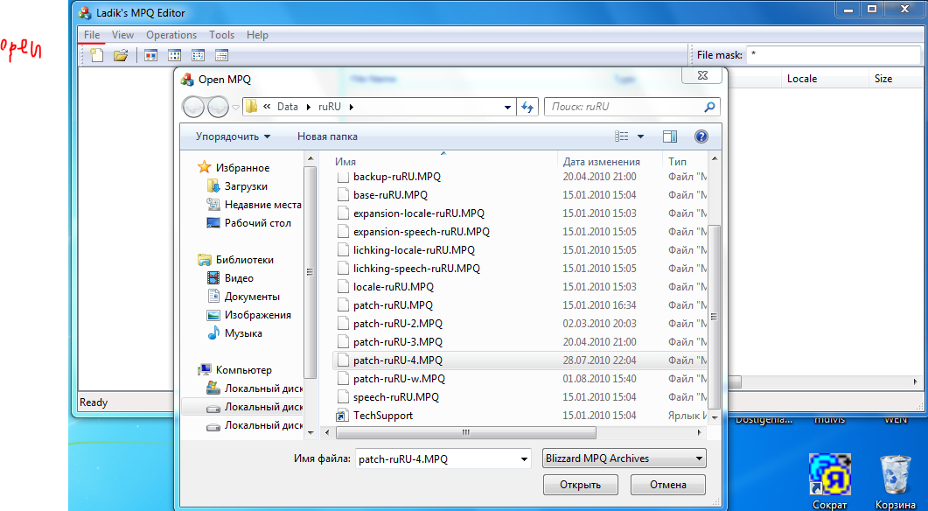Open the Имя файла combo dropdown arrow

click(x=524, y=459)
